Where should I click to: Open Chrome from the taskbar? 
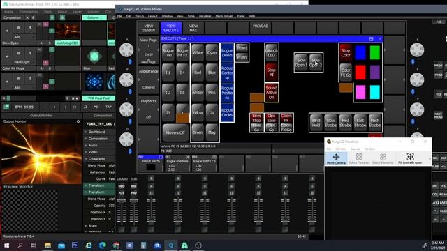click(116, 245)
